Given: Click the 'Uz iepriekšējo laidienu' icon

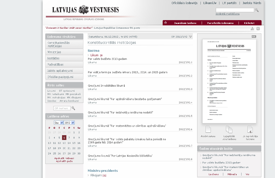Looking at the screenshot, I should point(250,129).
